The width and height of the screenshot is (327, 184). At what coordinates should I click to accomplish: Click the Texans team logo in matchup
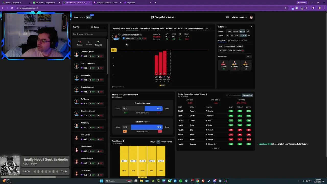(x=80, y=42)
